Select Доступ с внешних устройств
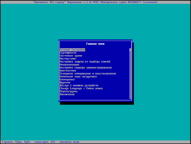 click(79, 85)
